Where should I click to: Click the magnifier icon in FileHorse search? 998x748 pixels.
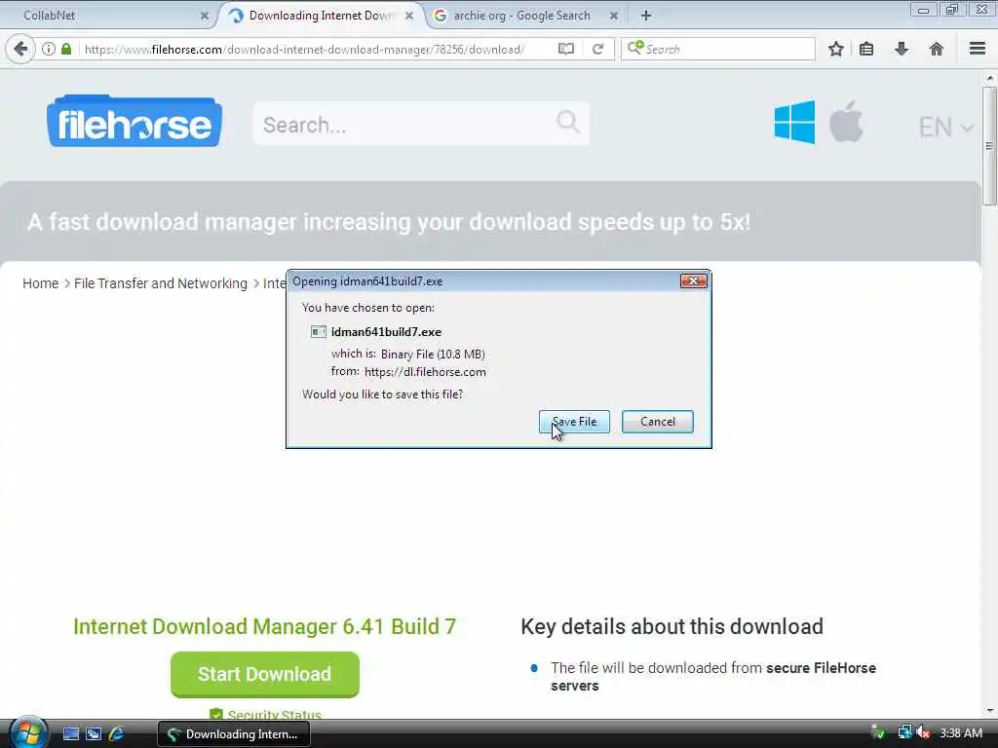click(568, 121)
